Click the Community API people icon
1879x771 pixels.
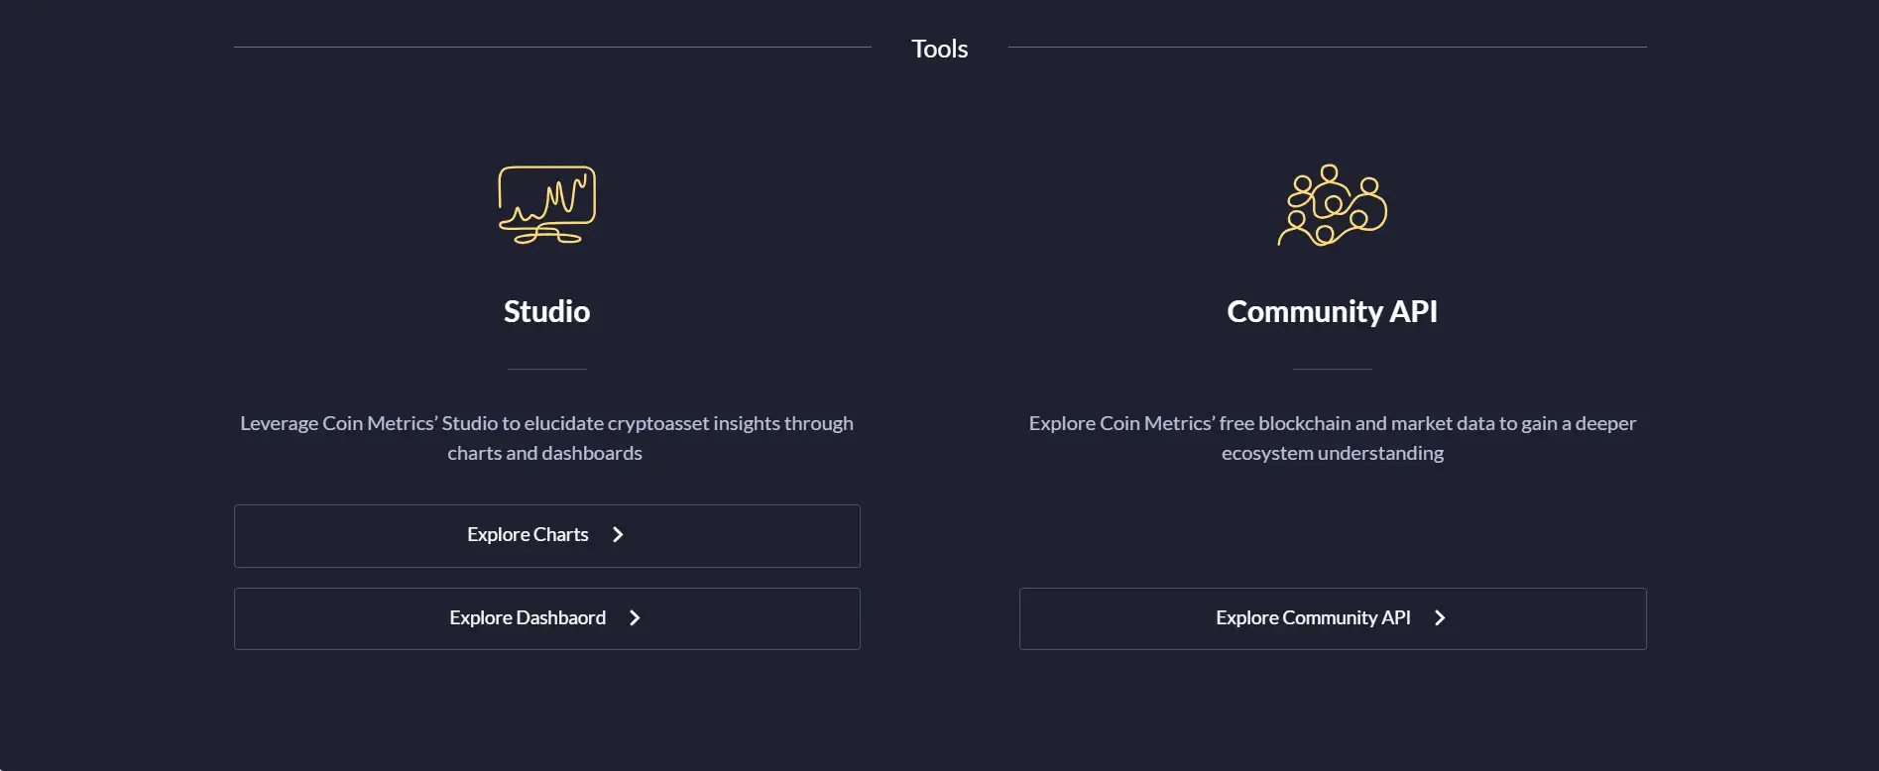1332,205
